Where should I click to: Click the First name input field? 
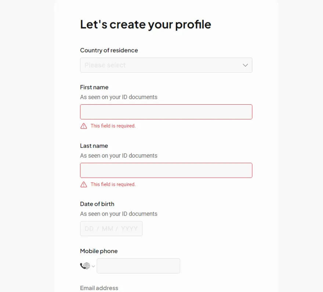click(x=166, y=112)
